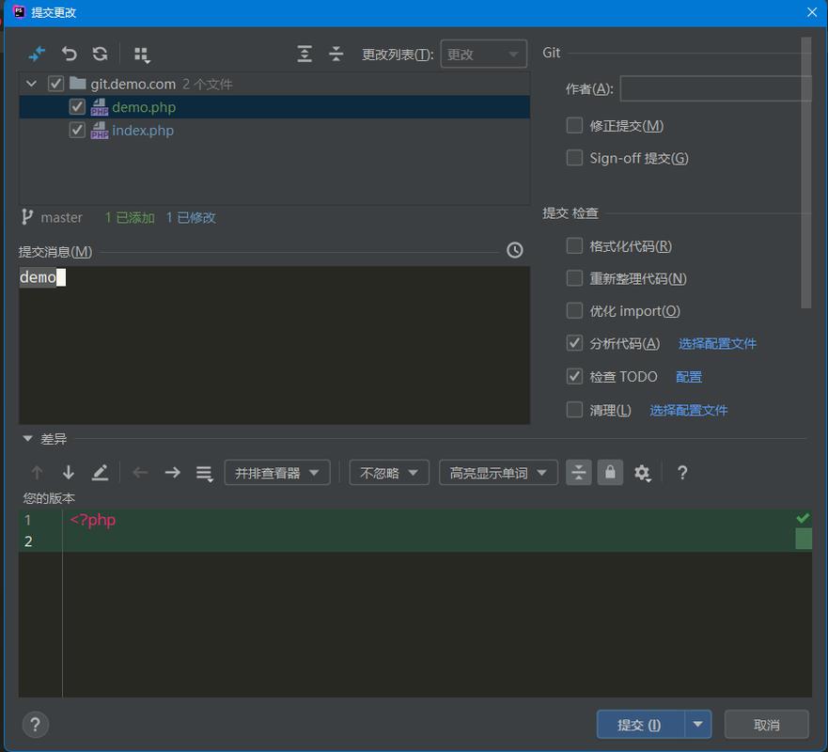This screenshot has height=752, width=828.
Task: Click the 1 已添加 status text
Action: click(x=130, y=217)
